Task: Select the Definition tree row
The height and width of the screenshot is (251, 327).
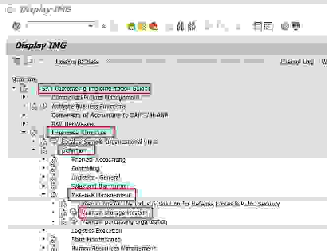Action: click(76, 150)
